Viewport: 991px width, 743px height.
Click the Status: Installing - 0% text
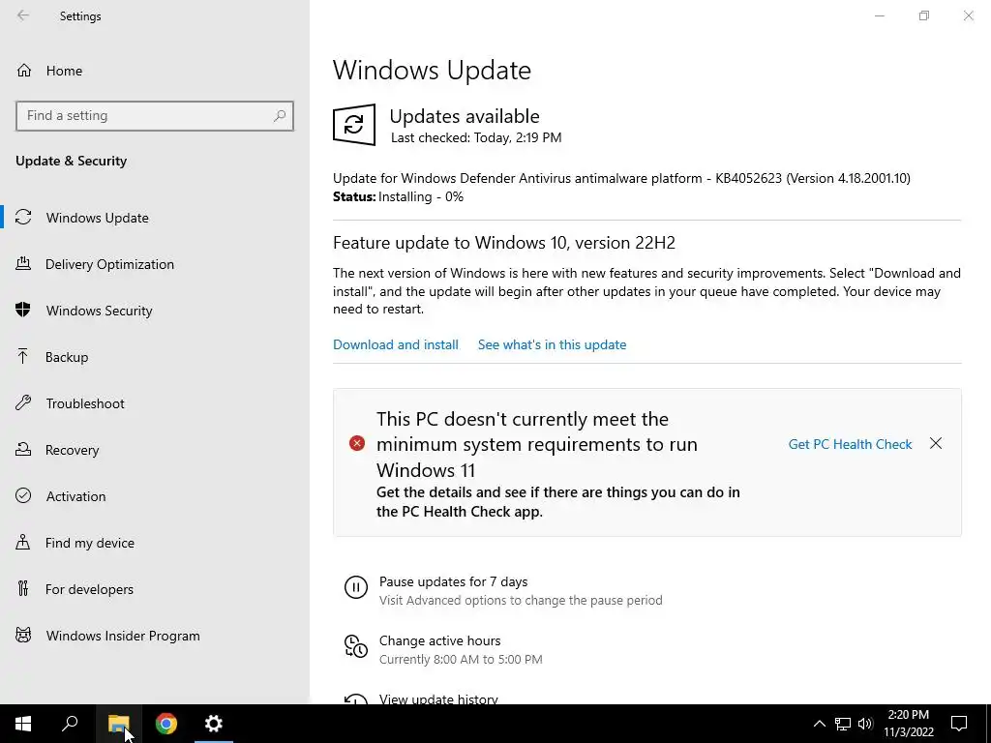click(398, 196)
